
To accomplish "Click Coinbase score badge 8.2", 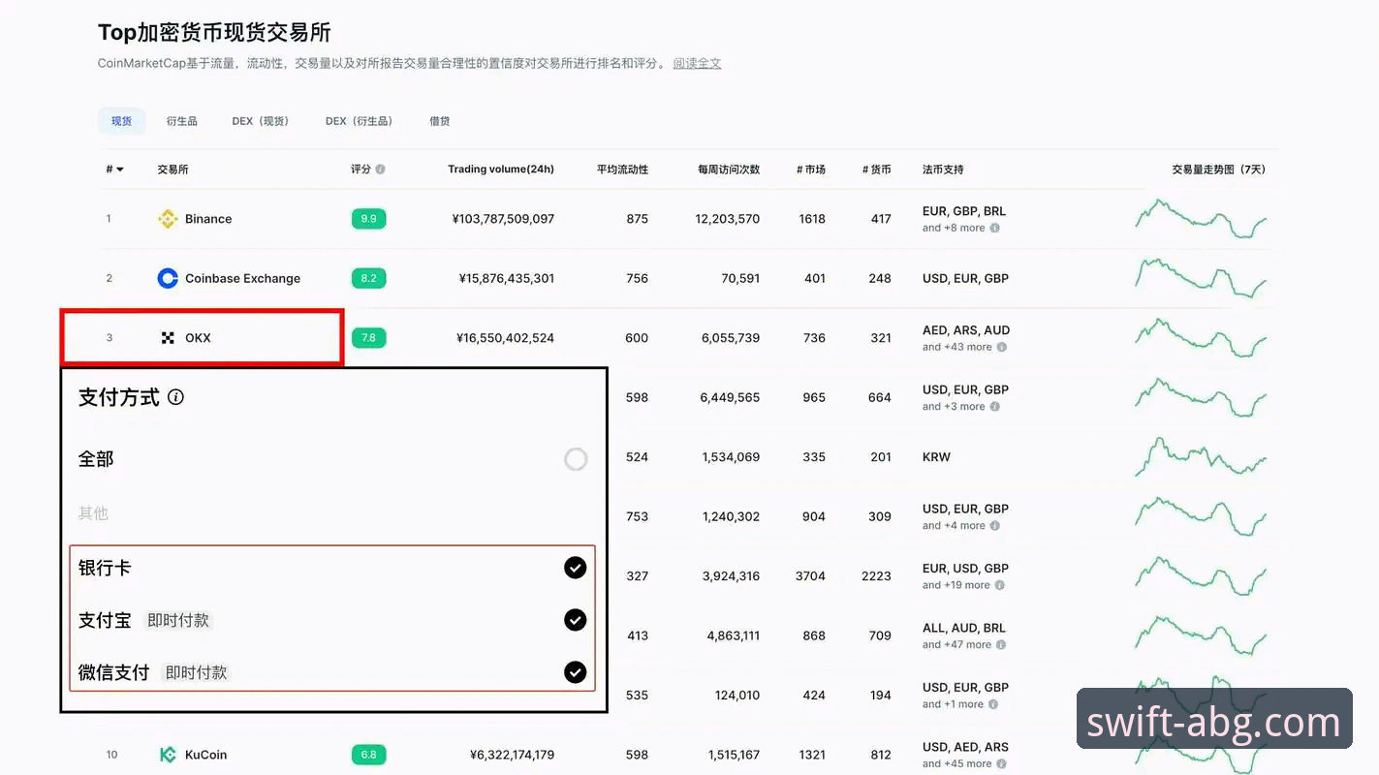I will tap(368, 278).
